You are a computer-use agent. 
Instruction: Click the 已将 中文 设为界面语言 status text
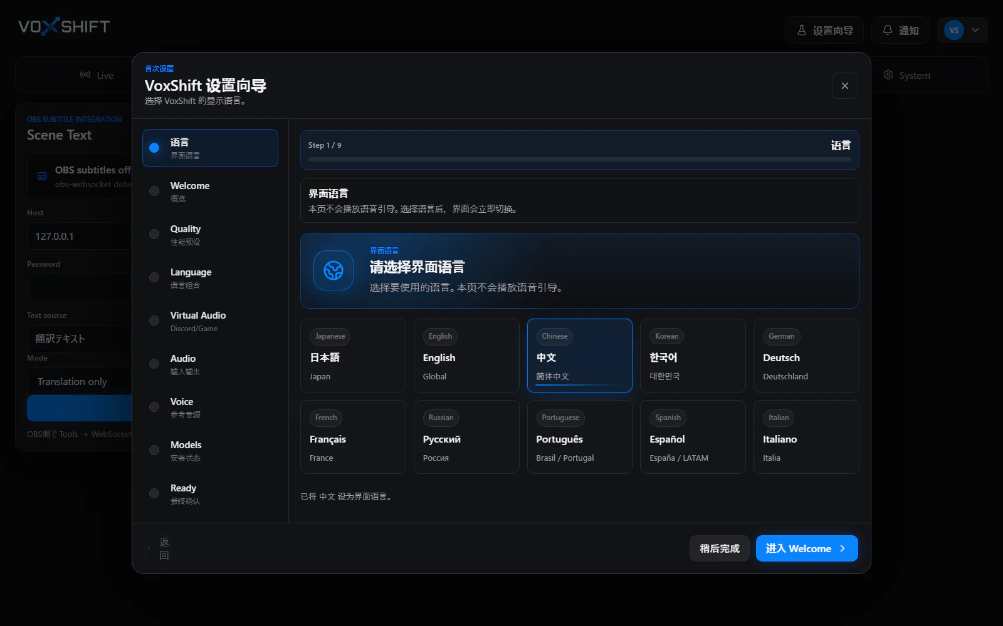click(347, 496)
